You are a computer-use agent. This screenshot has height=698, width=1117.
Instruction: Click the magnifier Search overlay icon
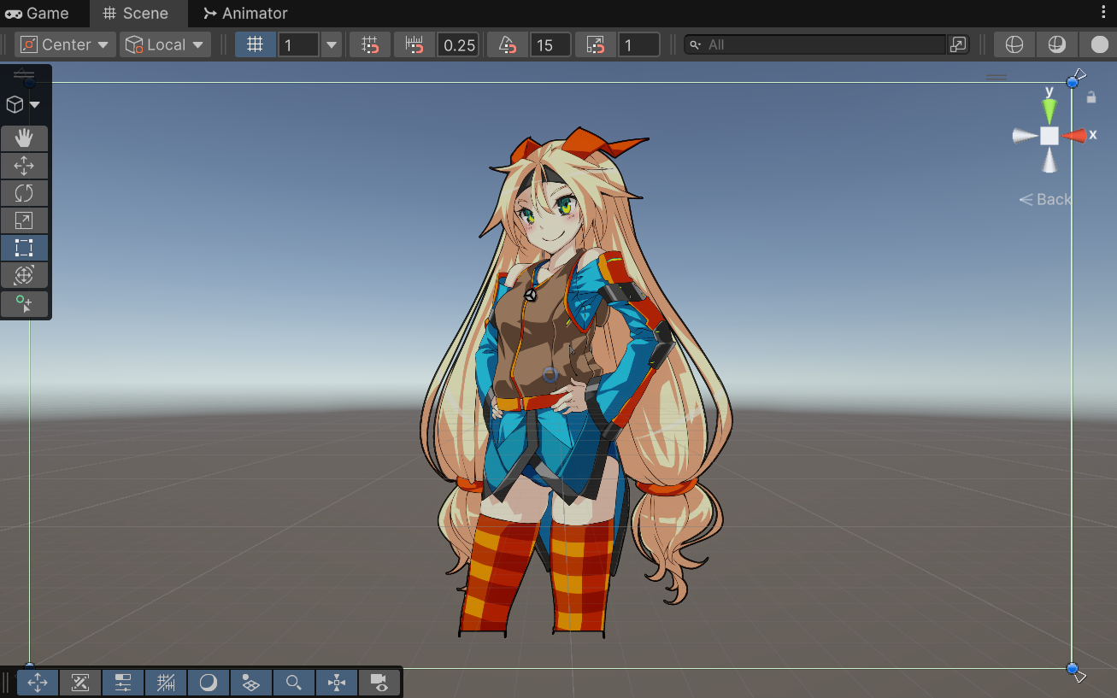[294, 683]
